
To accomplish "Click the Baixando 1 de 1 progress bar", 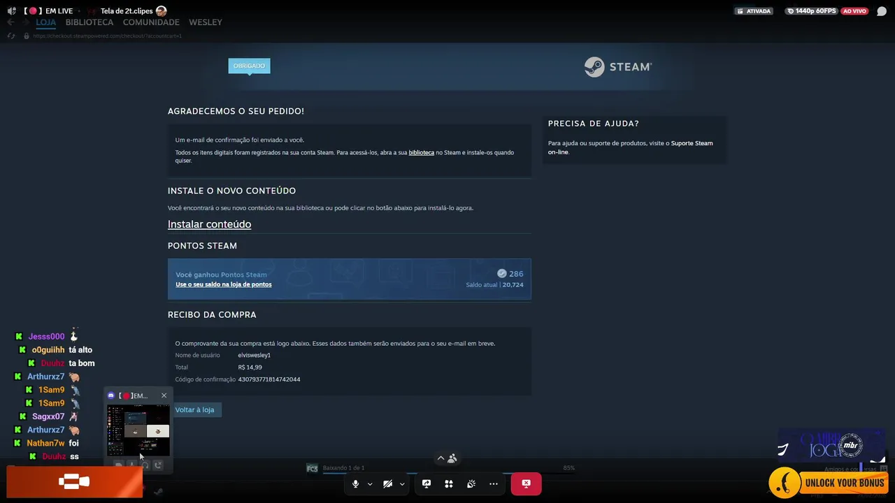I will click(447, 472).
